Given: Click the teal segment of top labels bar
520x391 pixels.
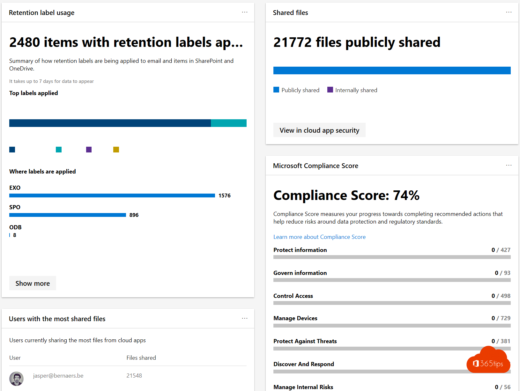Looking at the screenshot, I should click(229, 123).
